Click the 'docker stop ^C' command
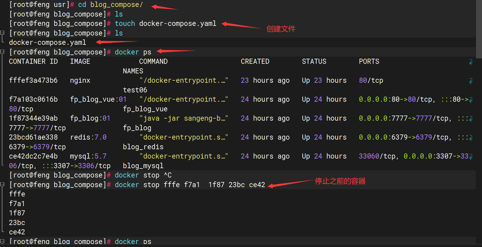482x247 pixels. pyautogui.click(x=143, y=175)
